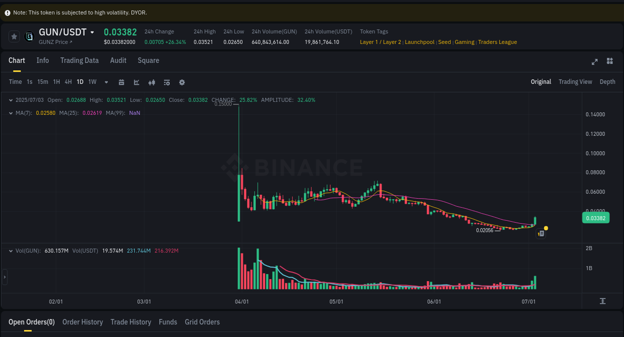Add GUN/USDT to favorites with the star
Screen dimensions: 624x337
click(x=14, y=36)
